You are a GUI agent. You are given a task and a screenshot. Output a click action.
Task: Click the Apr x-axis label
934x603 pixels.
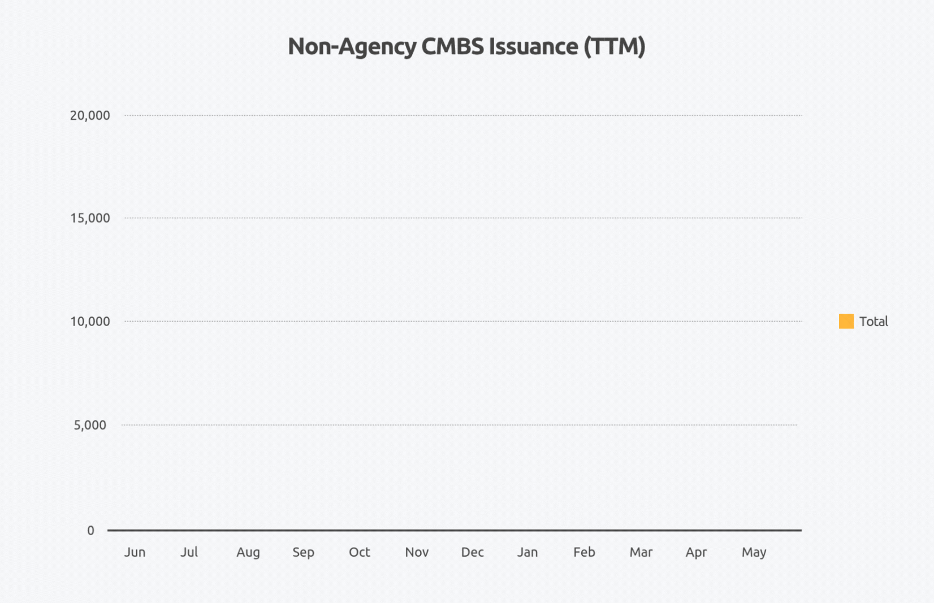pos(696,552)
